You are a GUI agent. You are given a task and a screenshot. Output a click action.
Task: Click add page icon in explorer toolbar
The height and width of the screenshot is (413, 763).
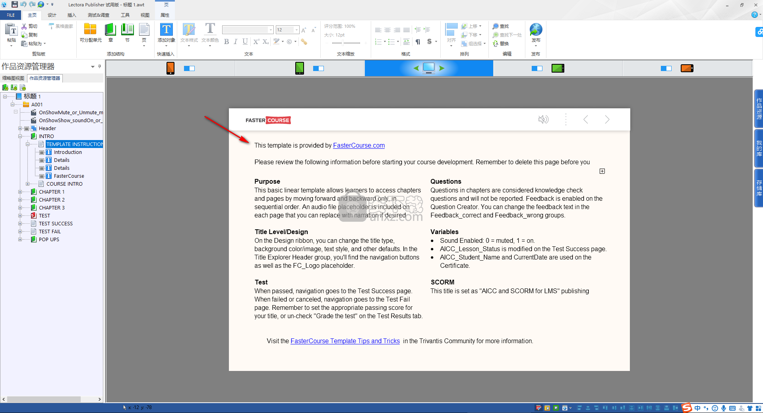point(23,87)
